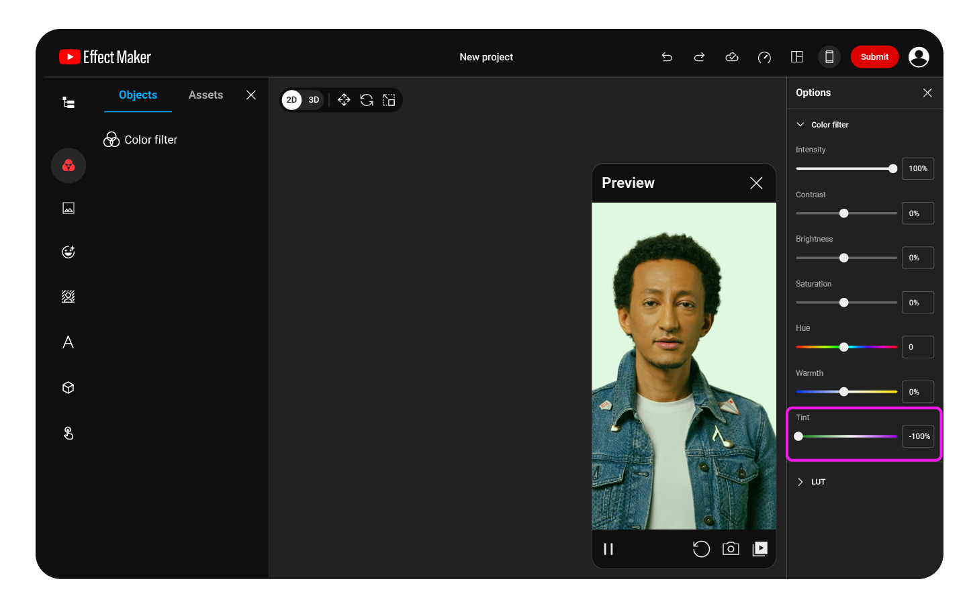967x604 pixels.
Task: Click the Submit button
Action: click(874, 57)
